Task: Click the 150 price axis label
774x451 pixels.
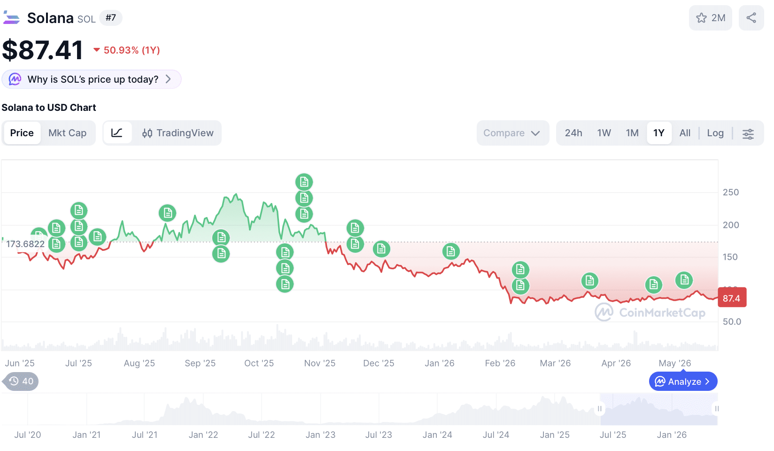Action: 730,257
